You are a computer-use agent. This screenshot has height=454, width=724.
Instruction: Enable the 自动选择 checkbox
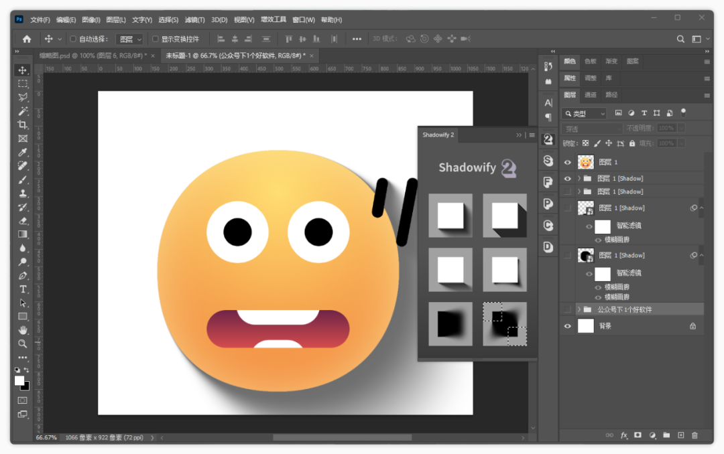pos(73,39)
